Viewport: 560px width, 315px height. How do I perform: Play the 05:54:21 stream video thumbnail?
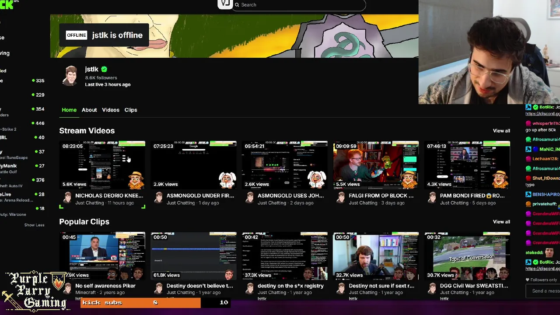(x=285, y=165)
